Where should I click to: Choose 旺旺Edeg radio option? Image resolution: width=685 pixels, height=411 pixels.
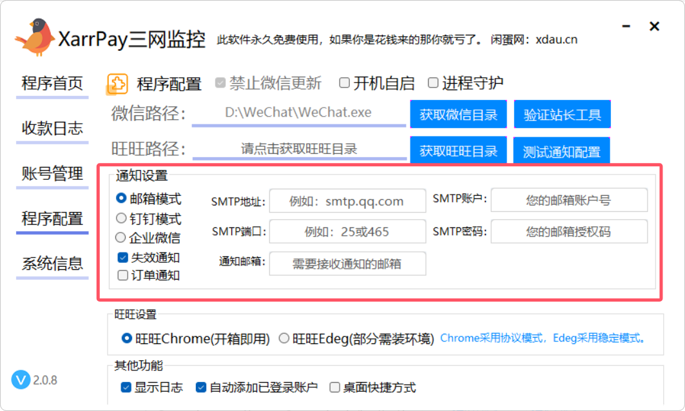(x=284, y=338)
